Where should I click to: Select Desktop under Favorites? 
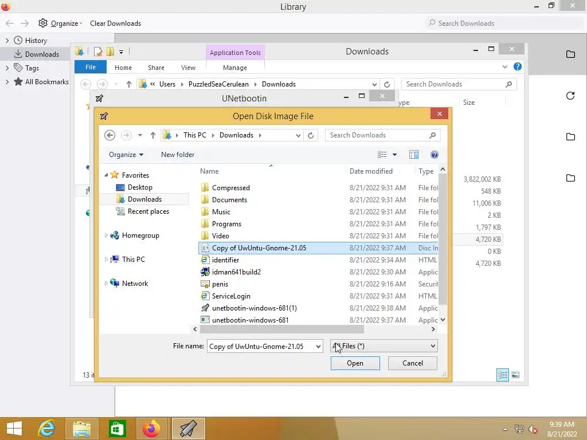(140, 187)
